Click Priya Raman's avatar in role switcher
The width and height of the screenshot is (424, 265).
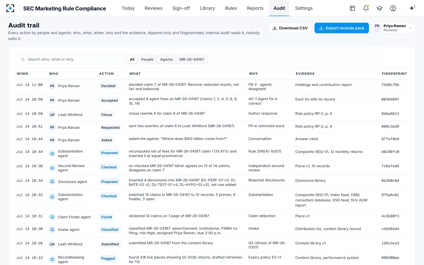pos(377,28)
